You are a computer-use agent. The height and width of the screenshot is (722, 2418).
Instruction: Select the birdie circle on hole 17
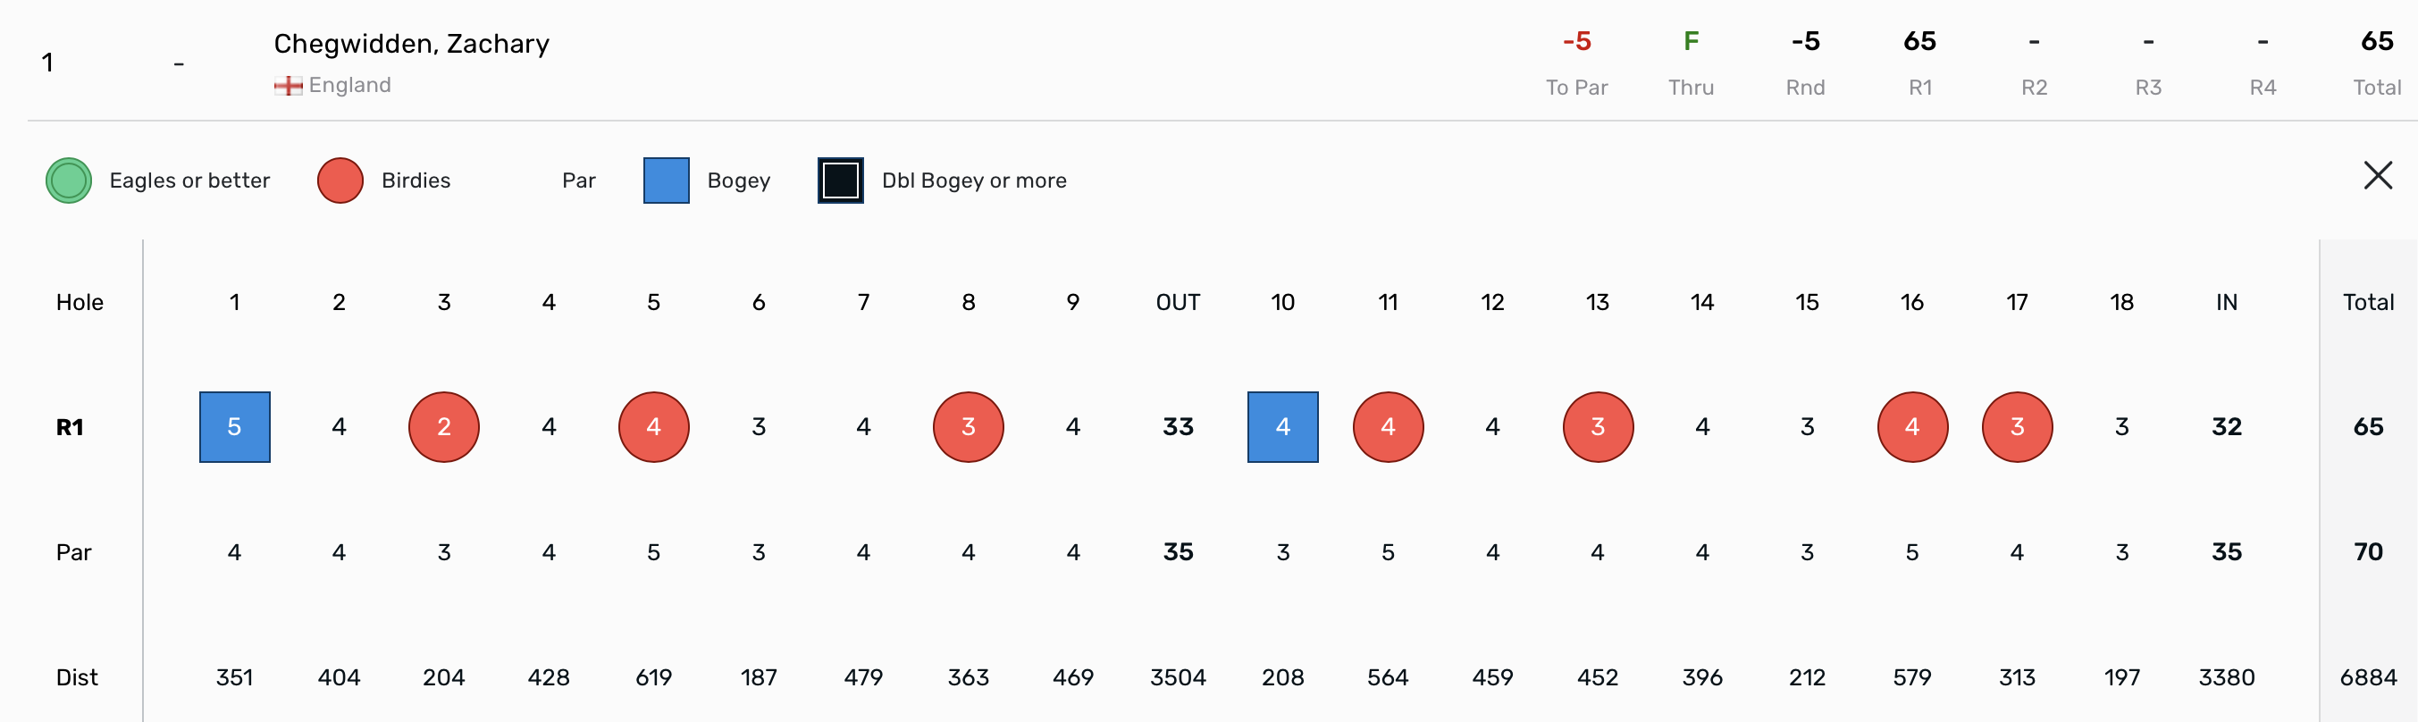pyautogui.click(x=2016, y=427)
